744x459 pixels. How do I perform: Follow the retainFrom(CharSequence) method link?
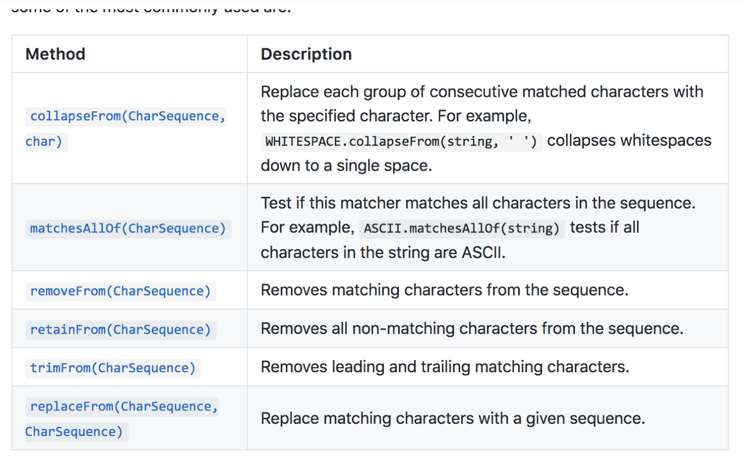(x=120, y=330)
